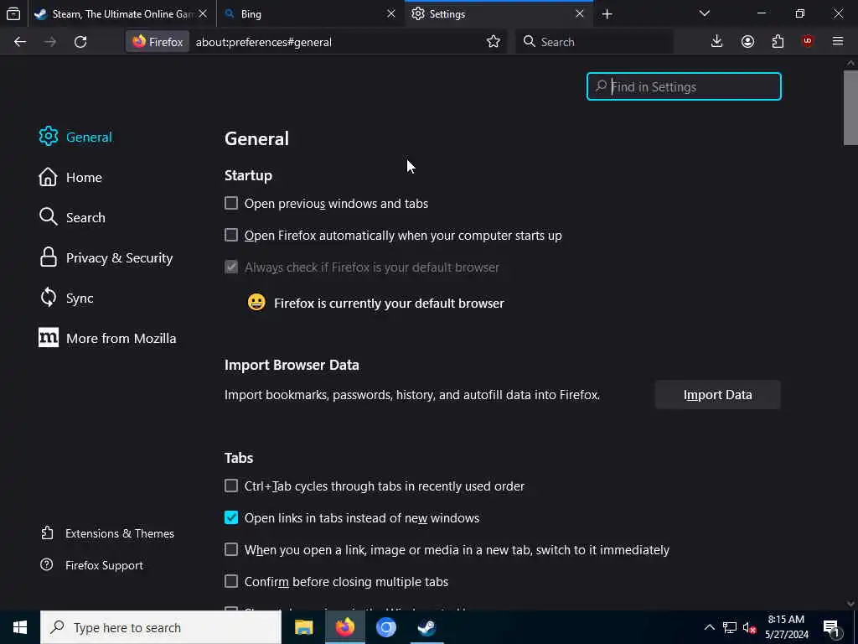Click the forward arrow button
This screenshot has height=644, width=858.
click(50, 42)
